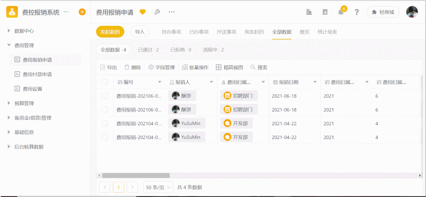Expand the 备用金(借款)管理 tree node

pyautogui.click(x=9, y=117)
